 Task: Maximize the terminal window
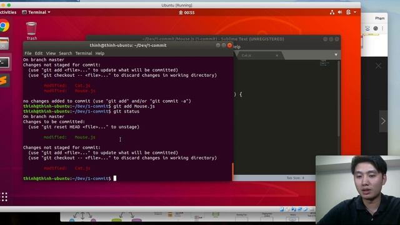pyautogui.click(x=224, y=45)
